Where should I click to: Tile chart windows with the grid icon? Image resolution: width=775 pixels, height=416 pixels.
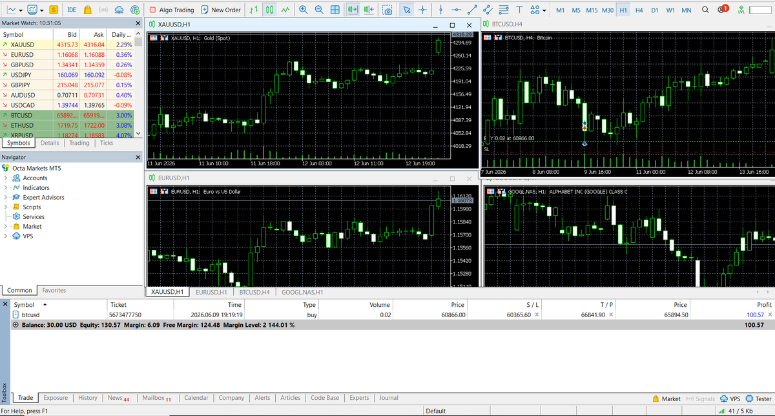pyautogui.click(x=335, y=10)
